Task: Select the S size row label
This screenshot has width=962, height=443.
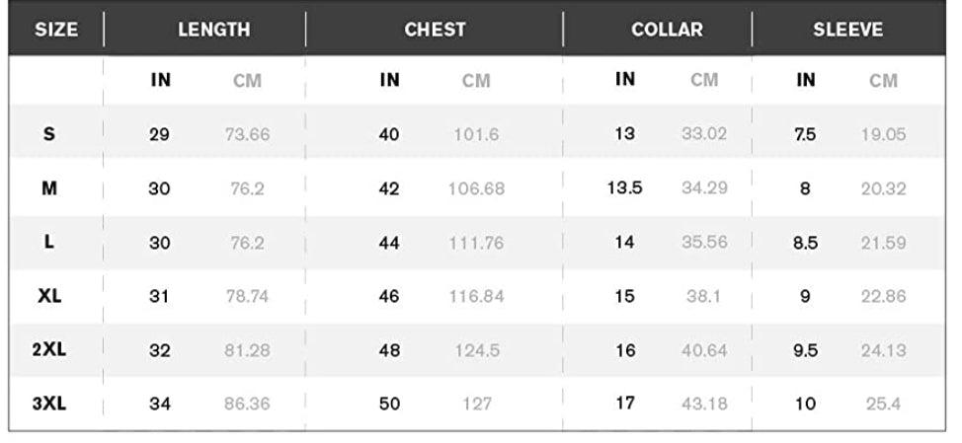Action: pyautogui.click(x=49, y=134)
